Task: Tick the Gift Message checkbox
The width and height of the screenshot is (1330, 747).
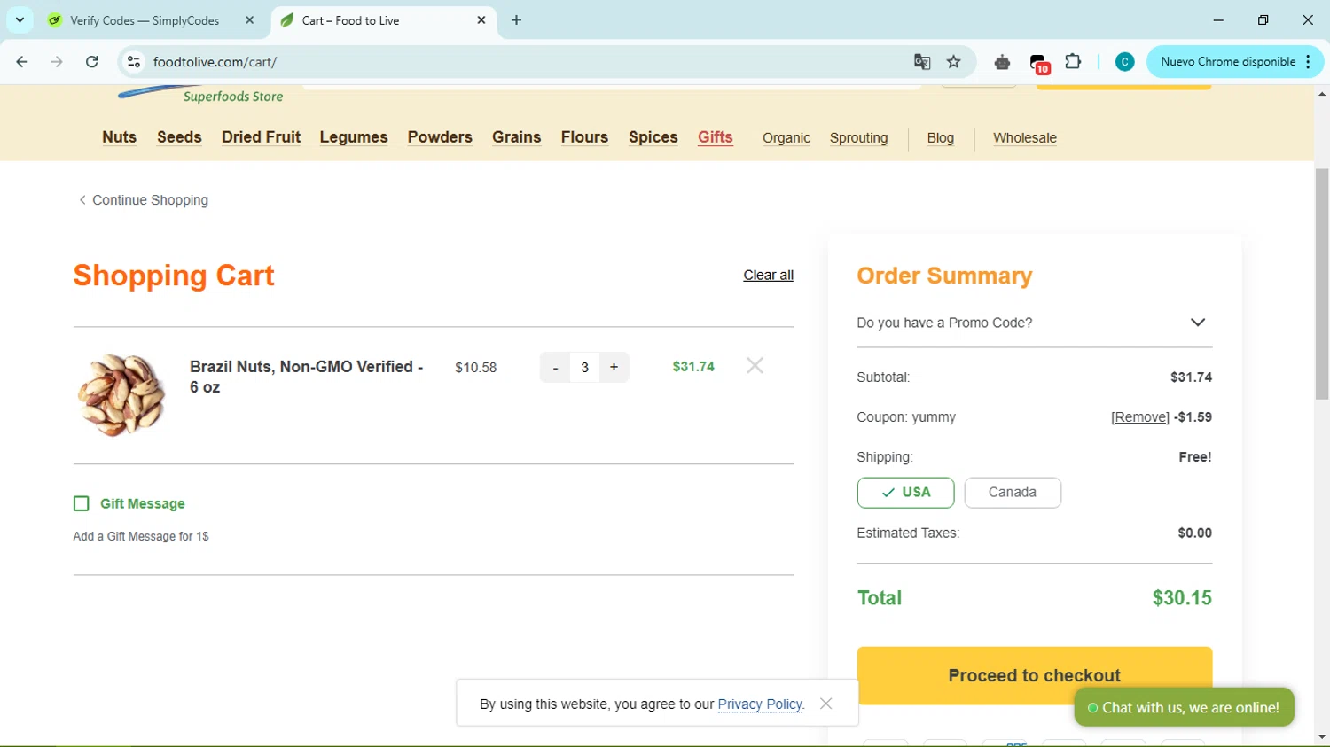Action: [82, 503]
